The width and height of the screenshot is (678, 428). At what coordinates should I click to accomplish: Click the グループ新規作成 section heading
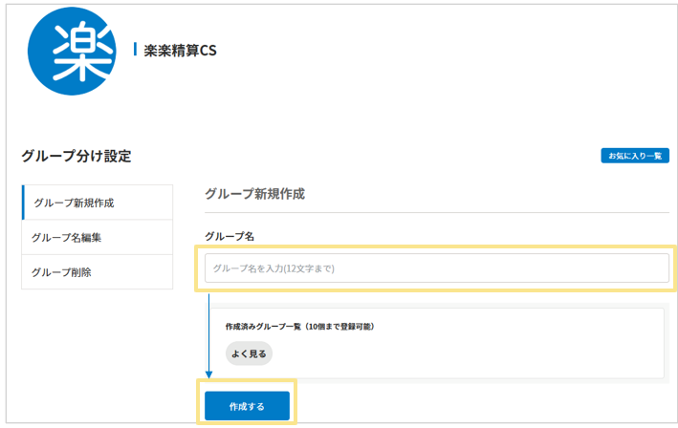tap(254, 194)
